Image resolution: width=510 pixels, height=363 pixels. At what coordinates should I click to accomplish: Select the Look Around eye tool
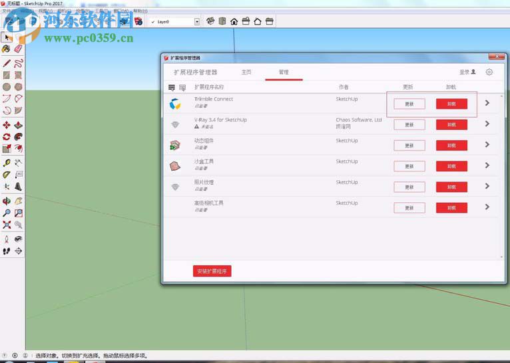coord(19,239)
